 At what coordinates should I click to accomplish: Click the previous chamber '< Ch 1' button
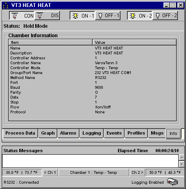click(50, 173)
